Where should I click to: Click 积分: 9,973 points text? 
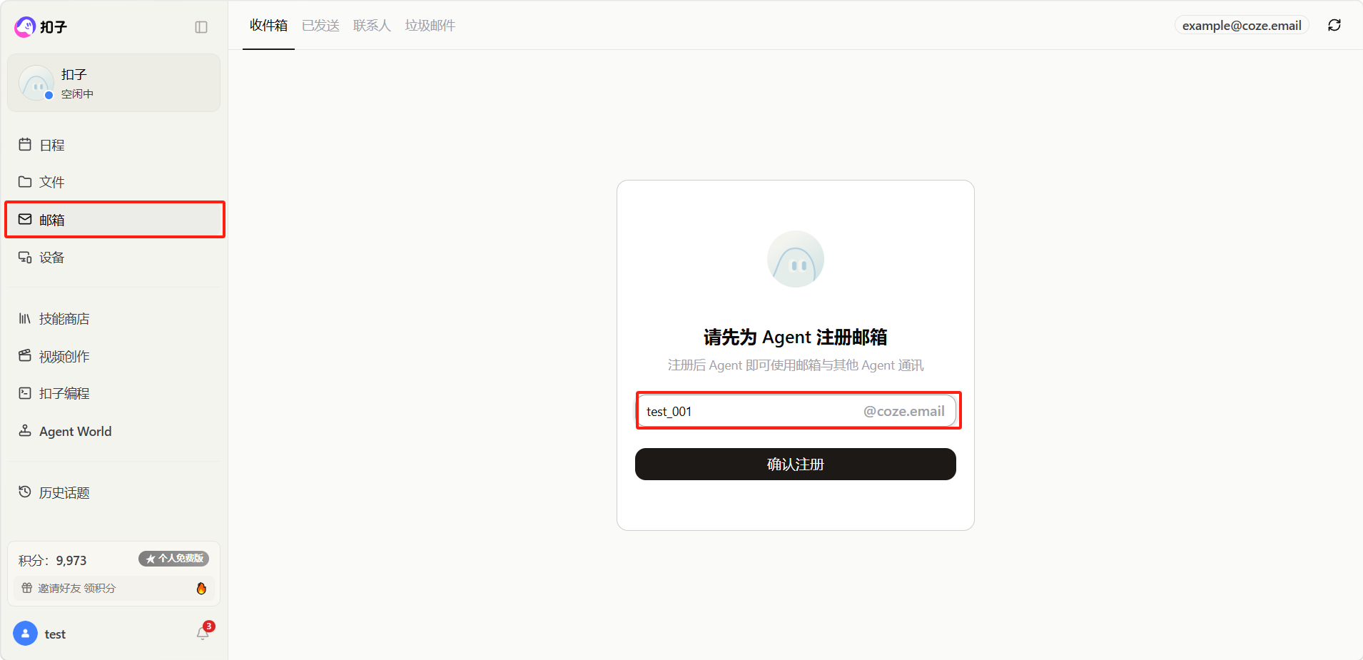pyautogui.click(x=53, y=561)
